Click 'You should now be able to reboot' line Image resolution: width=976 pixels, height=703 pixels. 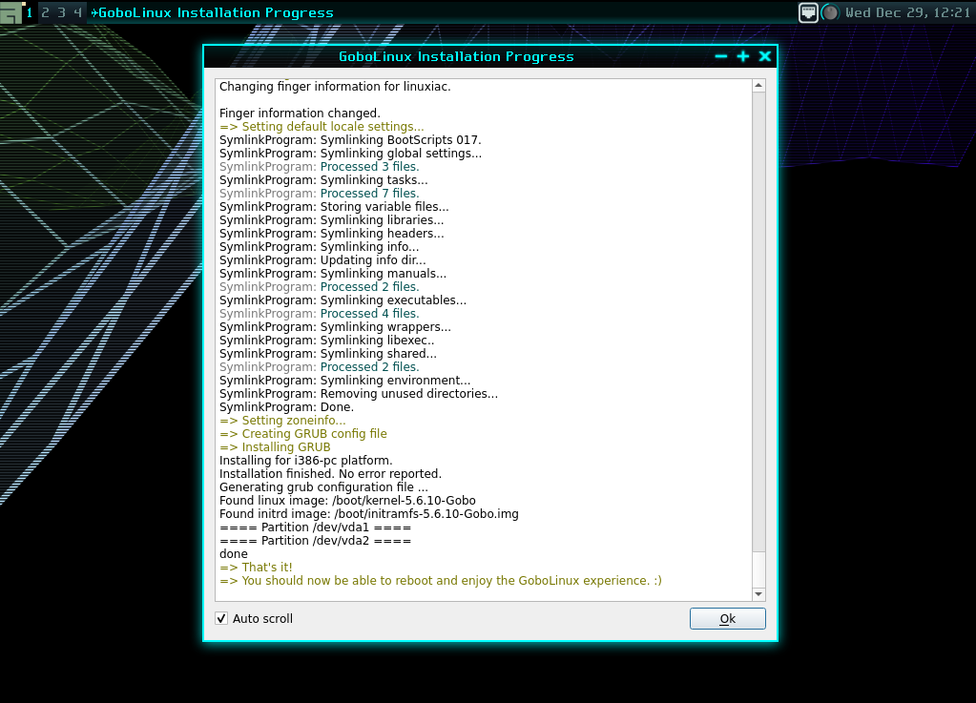(440, 581)
